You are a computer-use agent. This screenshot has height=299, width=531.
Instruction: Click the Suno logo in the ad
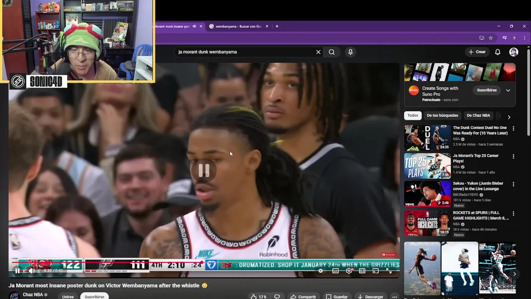coord(414,90)
